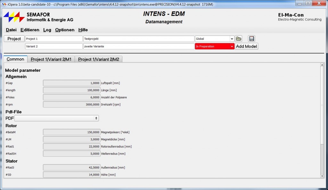Screen dimensions: 328x190
Task: Click the El-Ma-Con company text
Action: 291,15
